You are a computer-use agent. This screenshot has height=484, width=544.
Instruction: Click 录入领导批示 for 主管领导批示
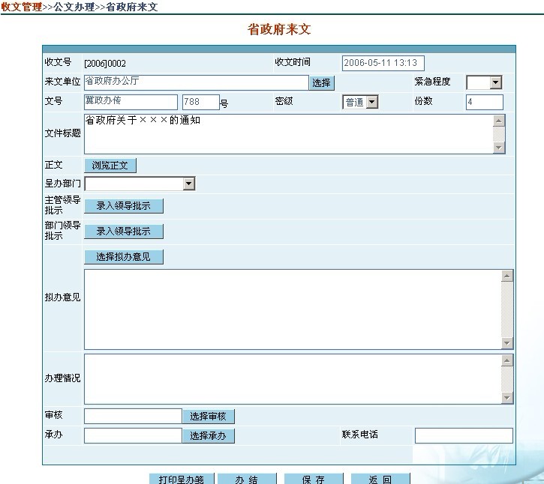(x=124, y=206)
